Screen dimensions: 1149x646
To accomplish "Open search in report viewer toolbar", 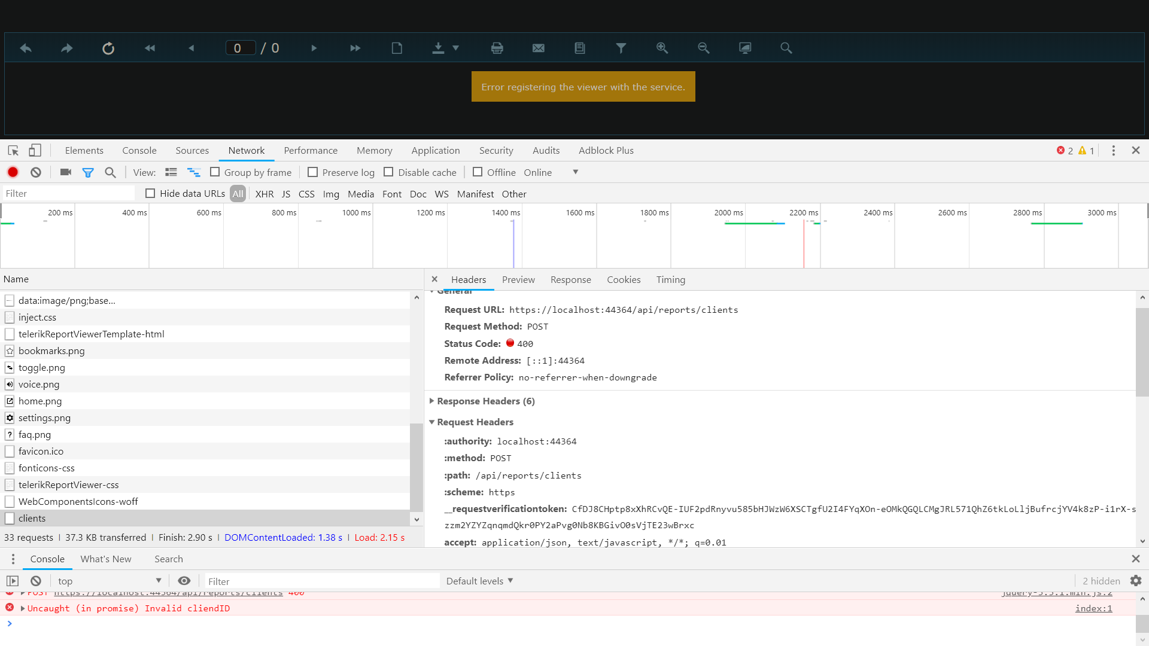I will [786, 48].
